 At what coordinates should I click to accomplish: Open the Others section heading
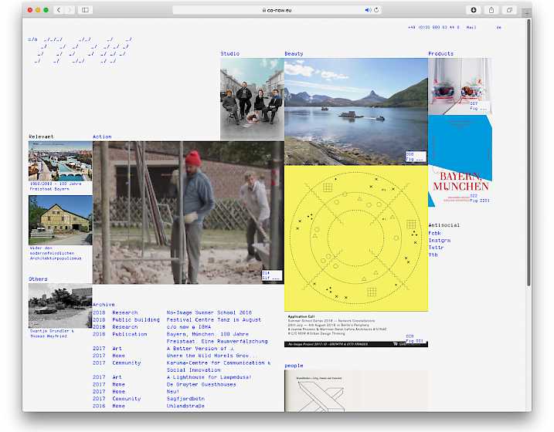pyautogui.click(x=38, y=279)
